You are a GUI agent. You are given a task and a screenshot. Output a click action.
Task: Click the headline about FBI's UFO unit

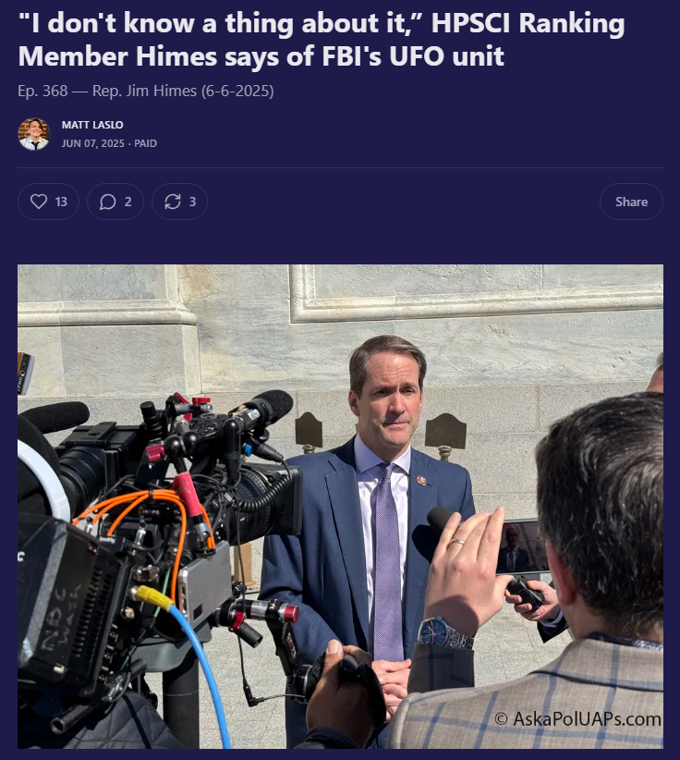coord(322,39)
